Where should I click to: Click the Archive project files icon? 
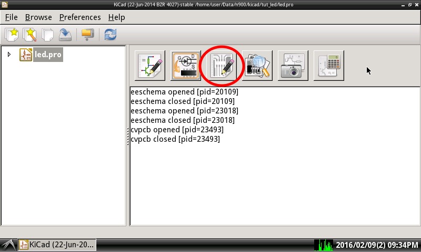coord(87,35)
